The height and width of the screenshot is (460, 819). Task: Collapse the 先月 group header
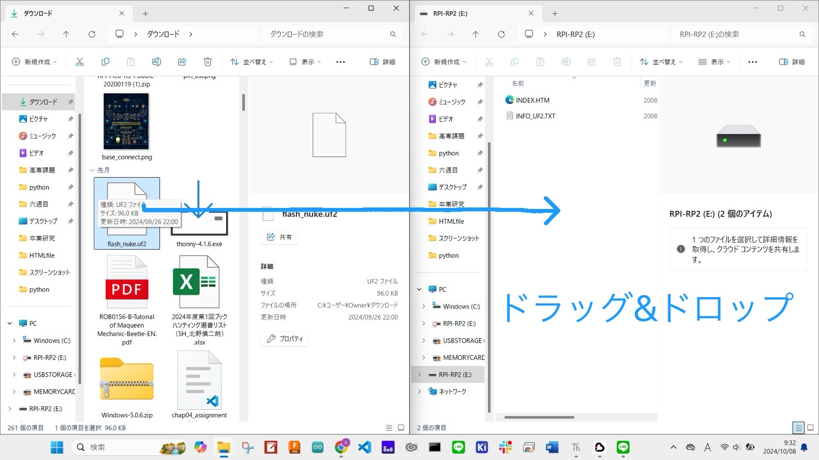92,170
